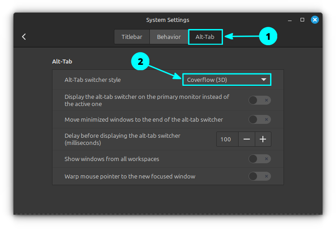Click the cyan annotation circle numbered 2
This screenshot has height=229, width=336.
click(140, 62)
